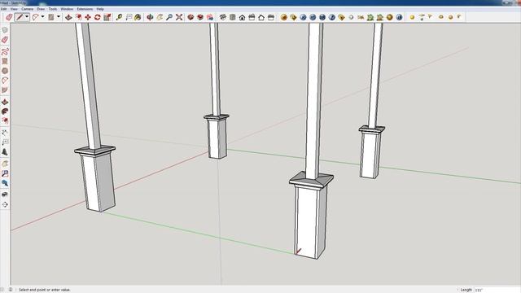The height and width of the screenshot is (293, 521).
Task: Open the Camera menu
Action: pyautogui.click(x=27, y=9)
